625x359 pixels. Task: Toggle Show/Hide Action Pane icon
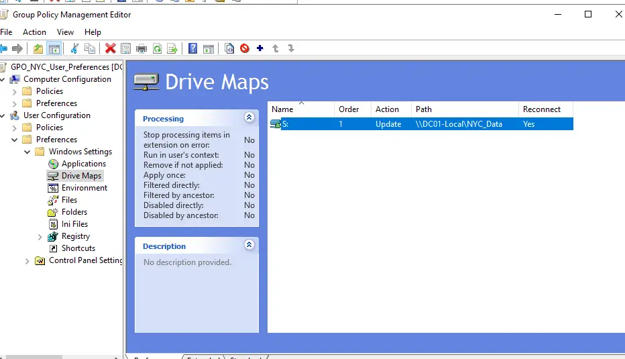(x=209, y=49)
